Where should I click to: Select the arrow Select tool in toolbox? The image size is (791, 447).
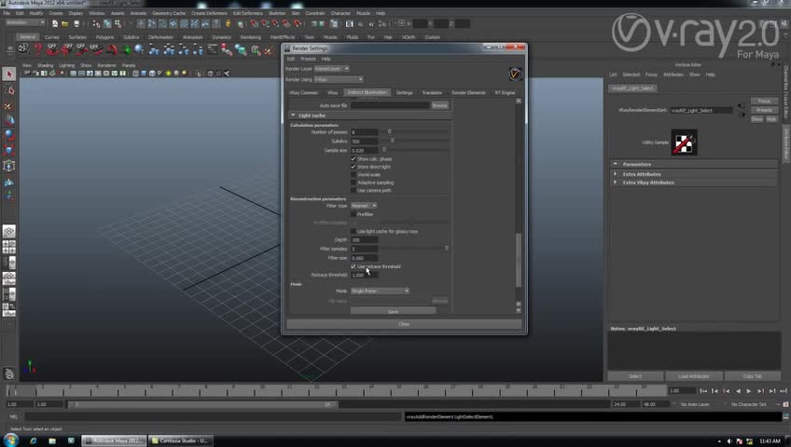click(x=9, y=74)
